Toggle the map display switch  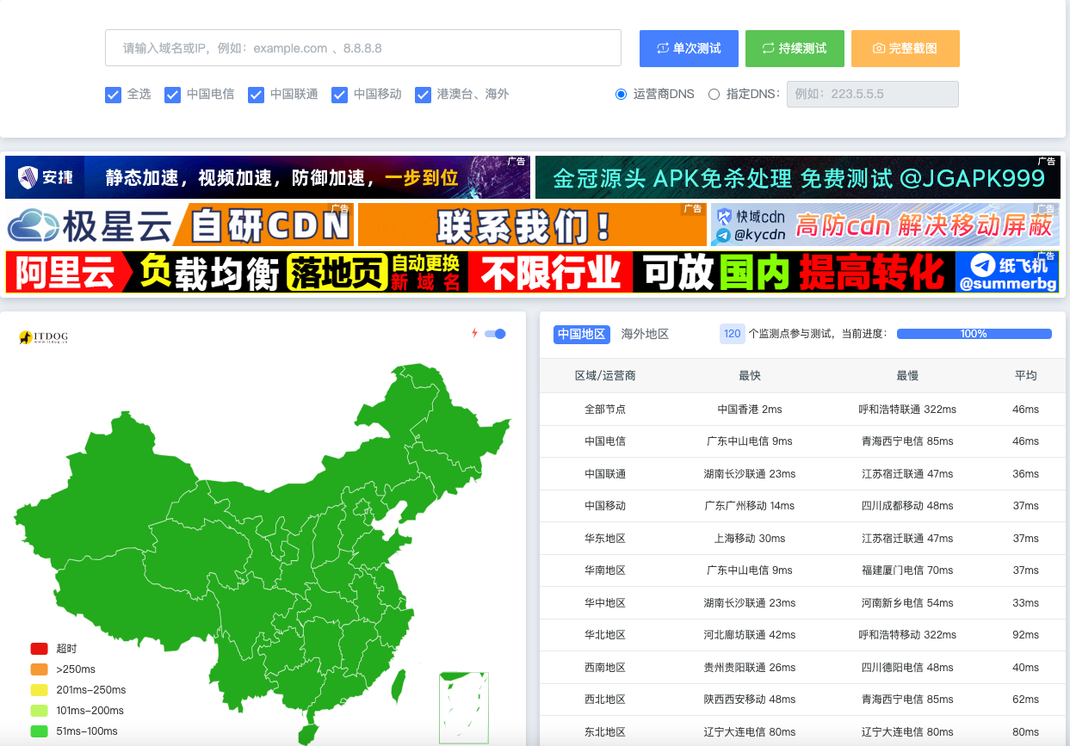pyautogui.click(x=495, y=334)
